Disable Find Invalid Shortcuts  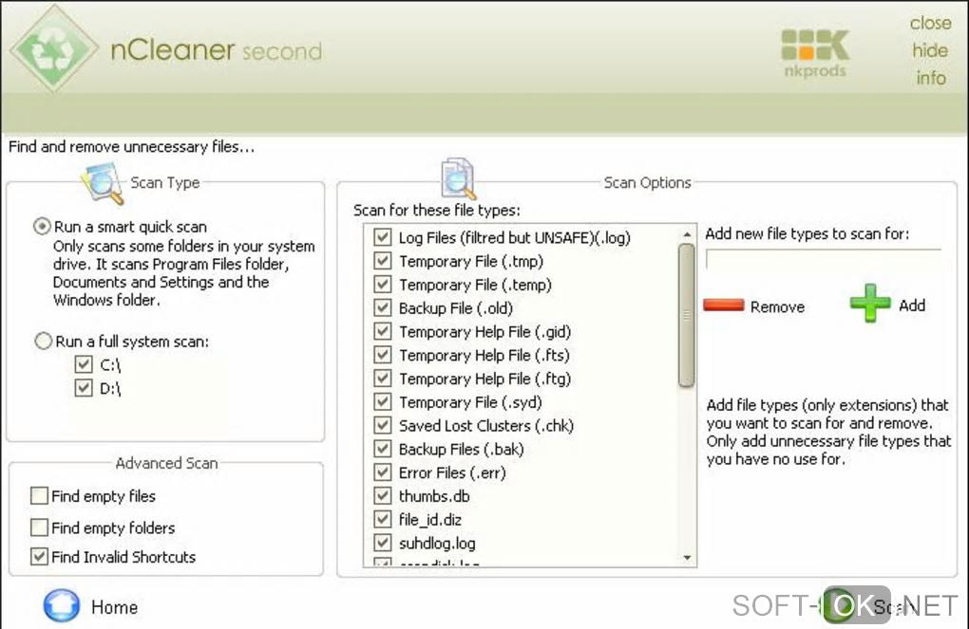(39, 556)
